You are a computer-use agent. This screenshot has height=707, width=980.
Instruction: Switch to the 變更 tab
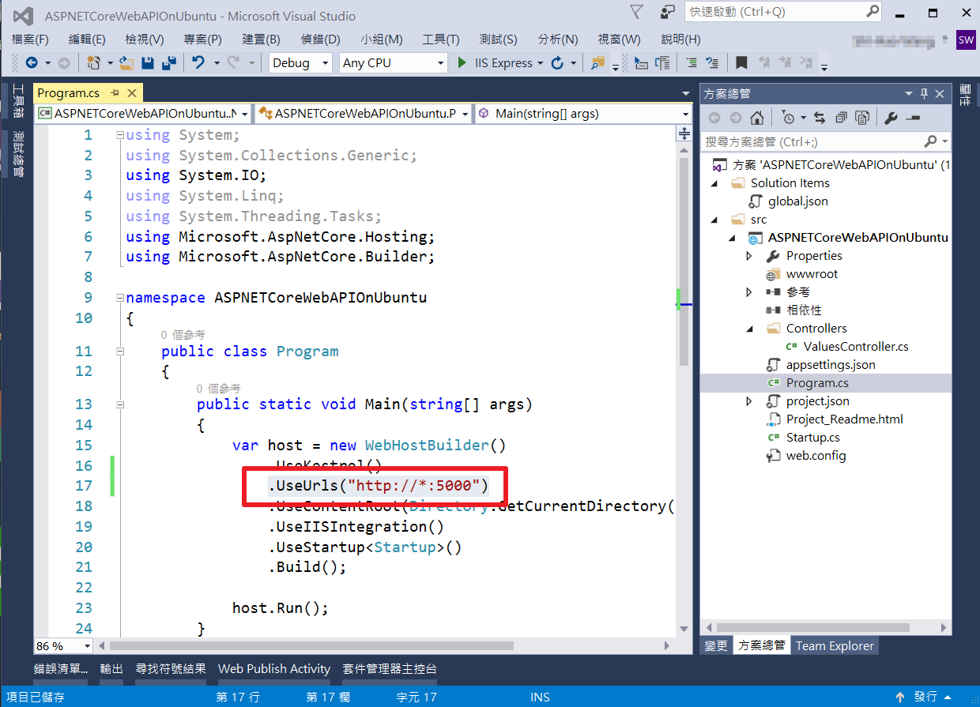tap(716, 645)
